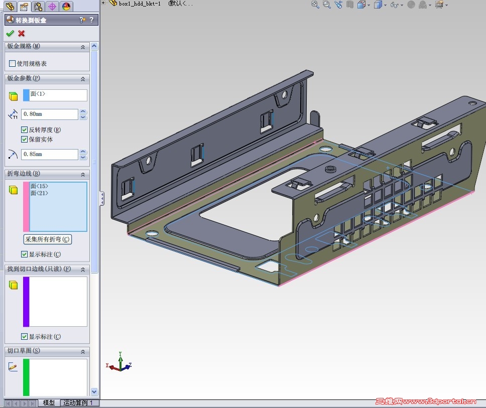Switch to the PropertyManager tab
The height and width of the screenshot is (408, 486).
tap(24, 7)
